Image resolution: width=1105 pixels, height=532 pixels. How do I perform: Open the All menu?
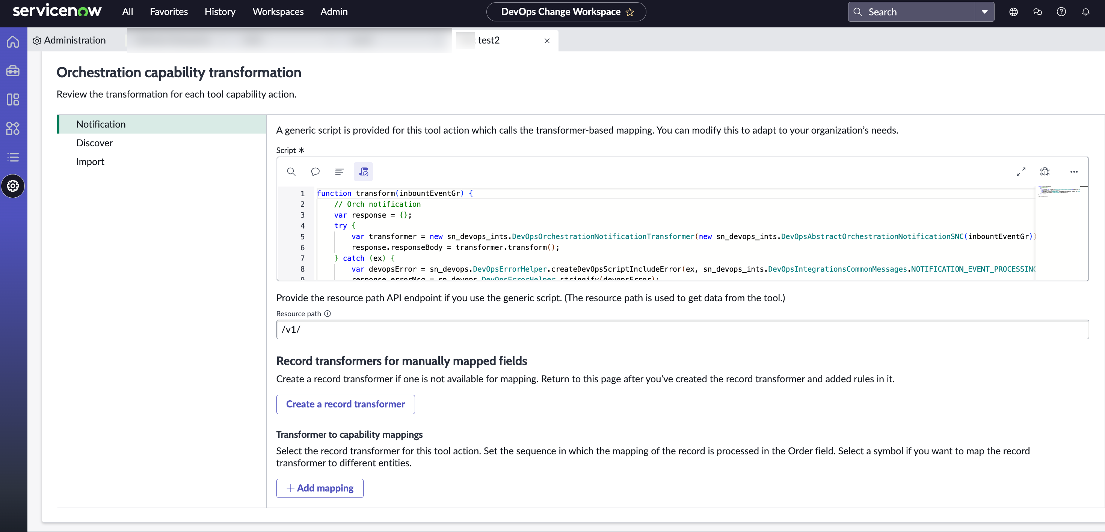(x=127, y=12)
